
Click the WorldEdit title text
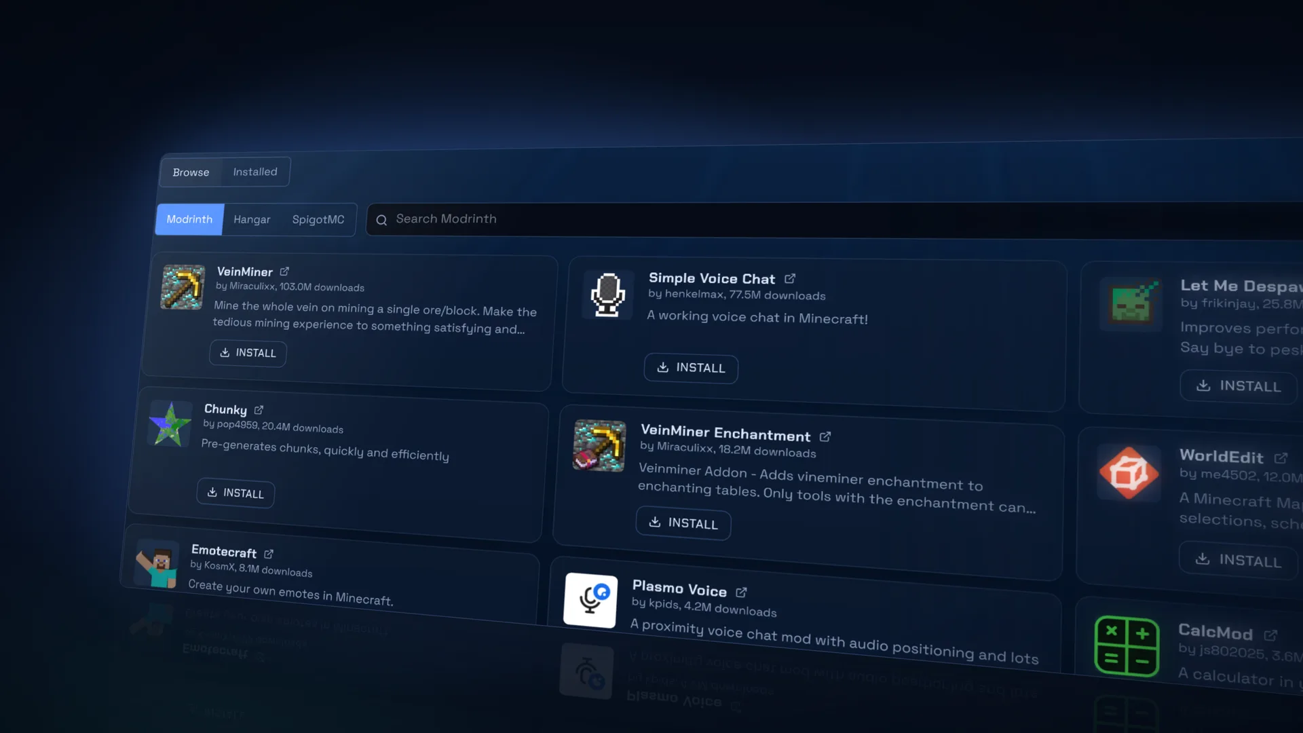1222,456
